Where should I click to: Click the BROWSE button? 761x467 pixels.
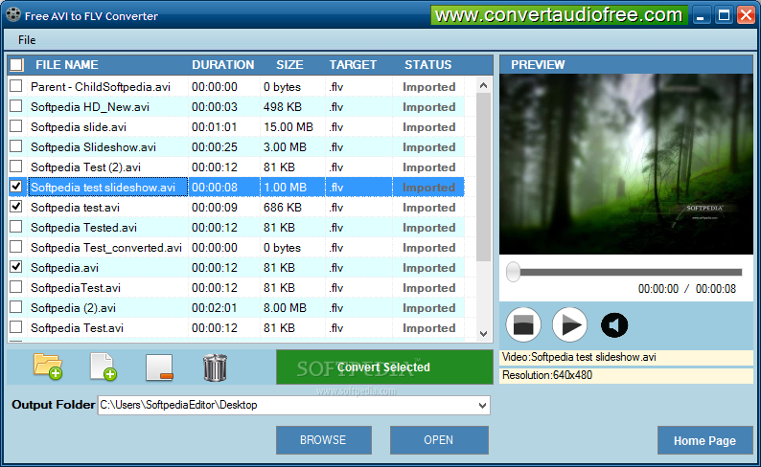coord(324,440)
